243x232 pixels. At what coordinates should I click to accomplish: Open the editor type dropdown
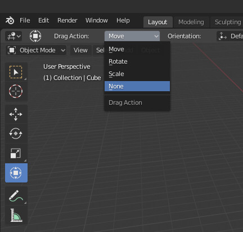tap(13, 36)
